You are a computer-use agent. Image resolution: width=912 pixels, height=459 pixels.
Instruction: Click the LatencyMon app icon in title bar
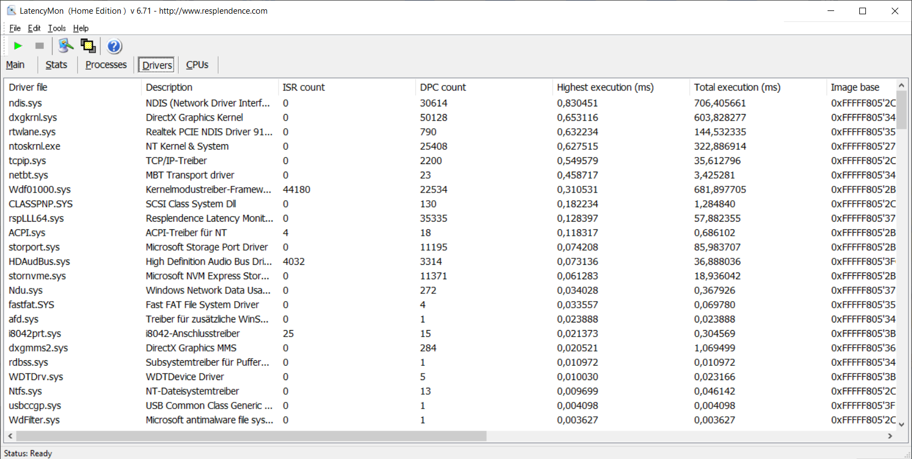tap(11, 10)
